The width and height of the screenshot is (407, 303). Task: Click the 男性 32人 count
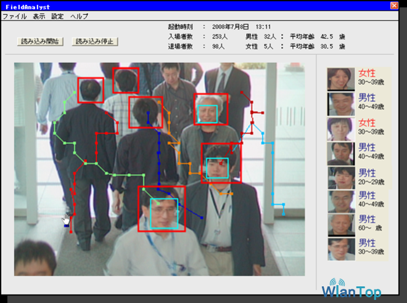tap(261, 37)
